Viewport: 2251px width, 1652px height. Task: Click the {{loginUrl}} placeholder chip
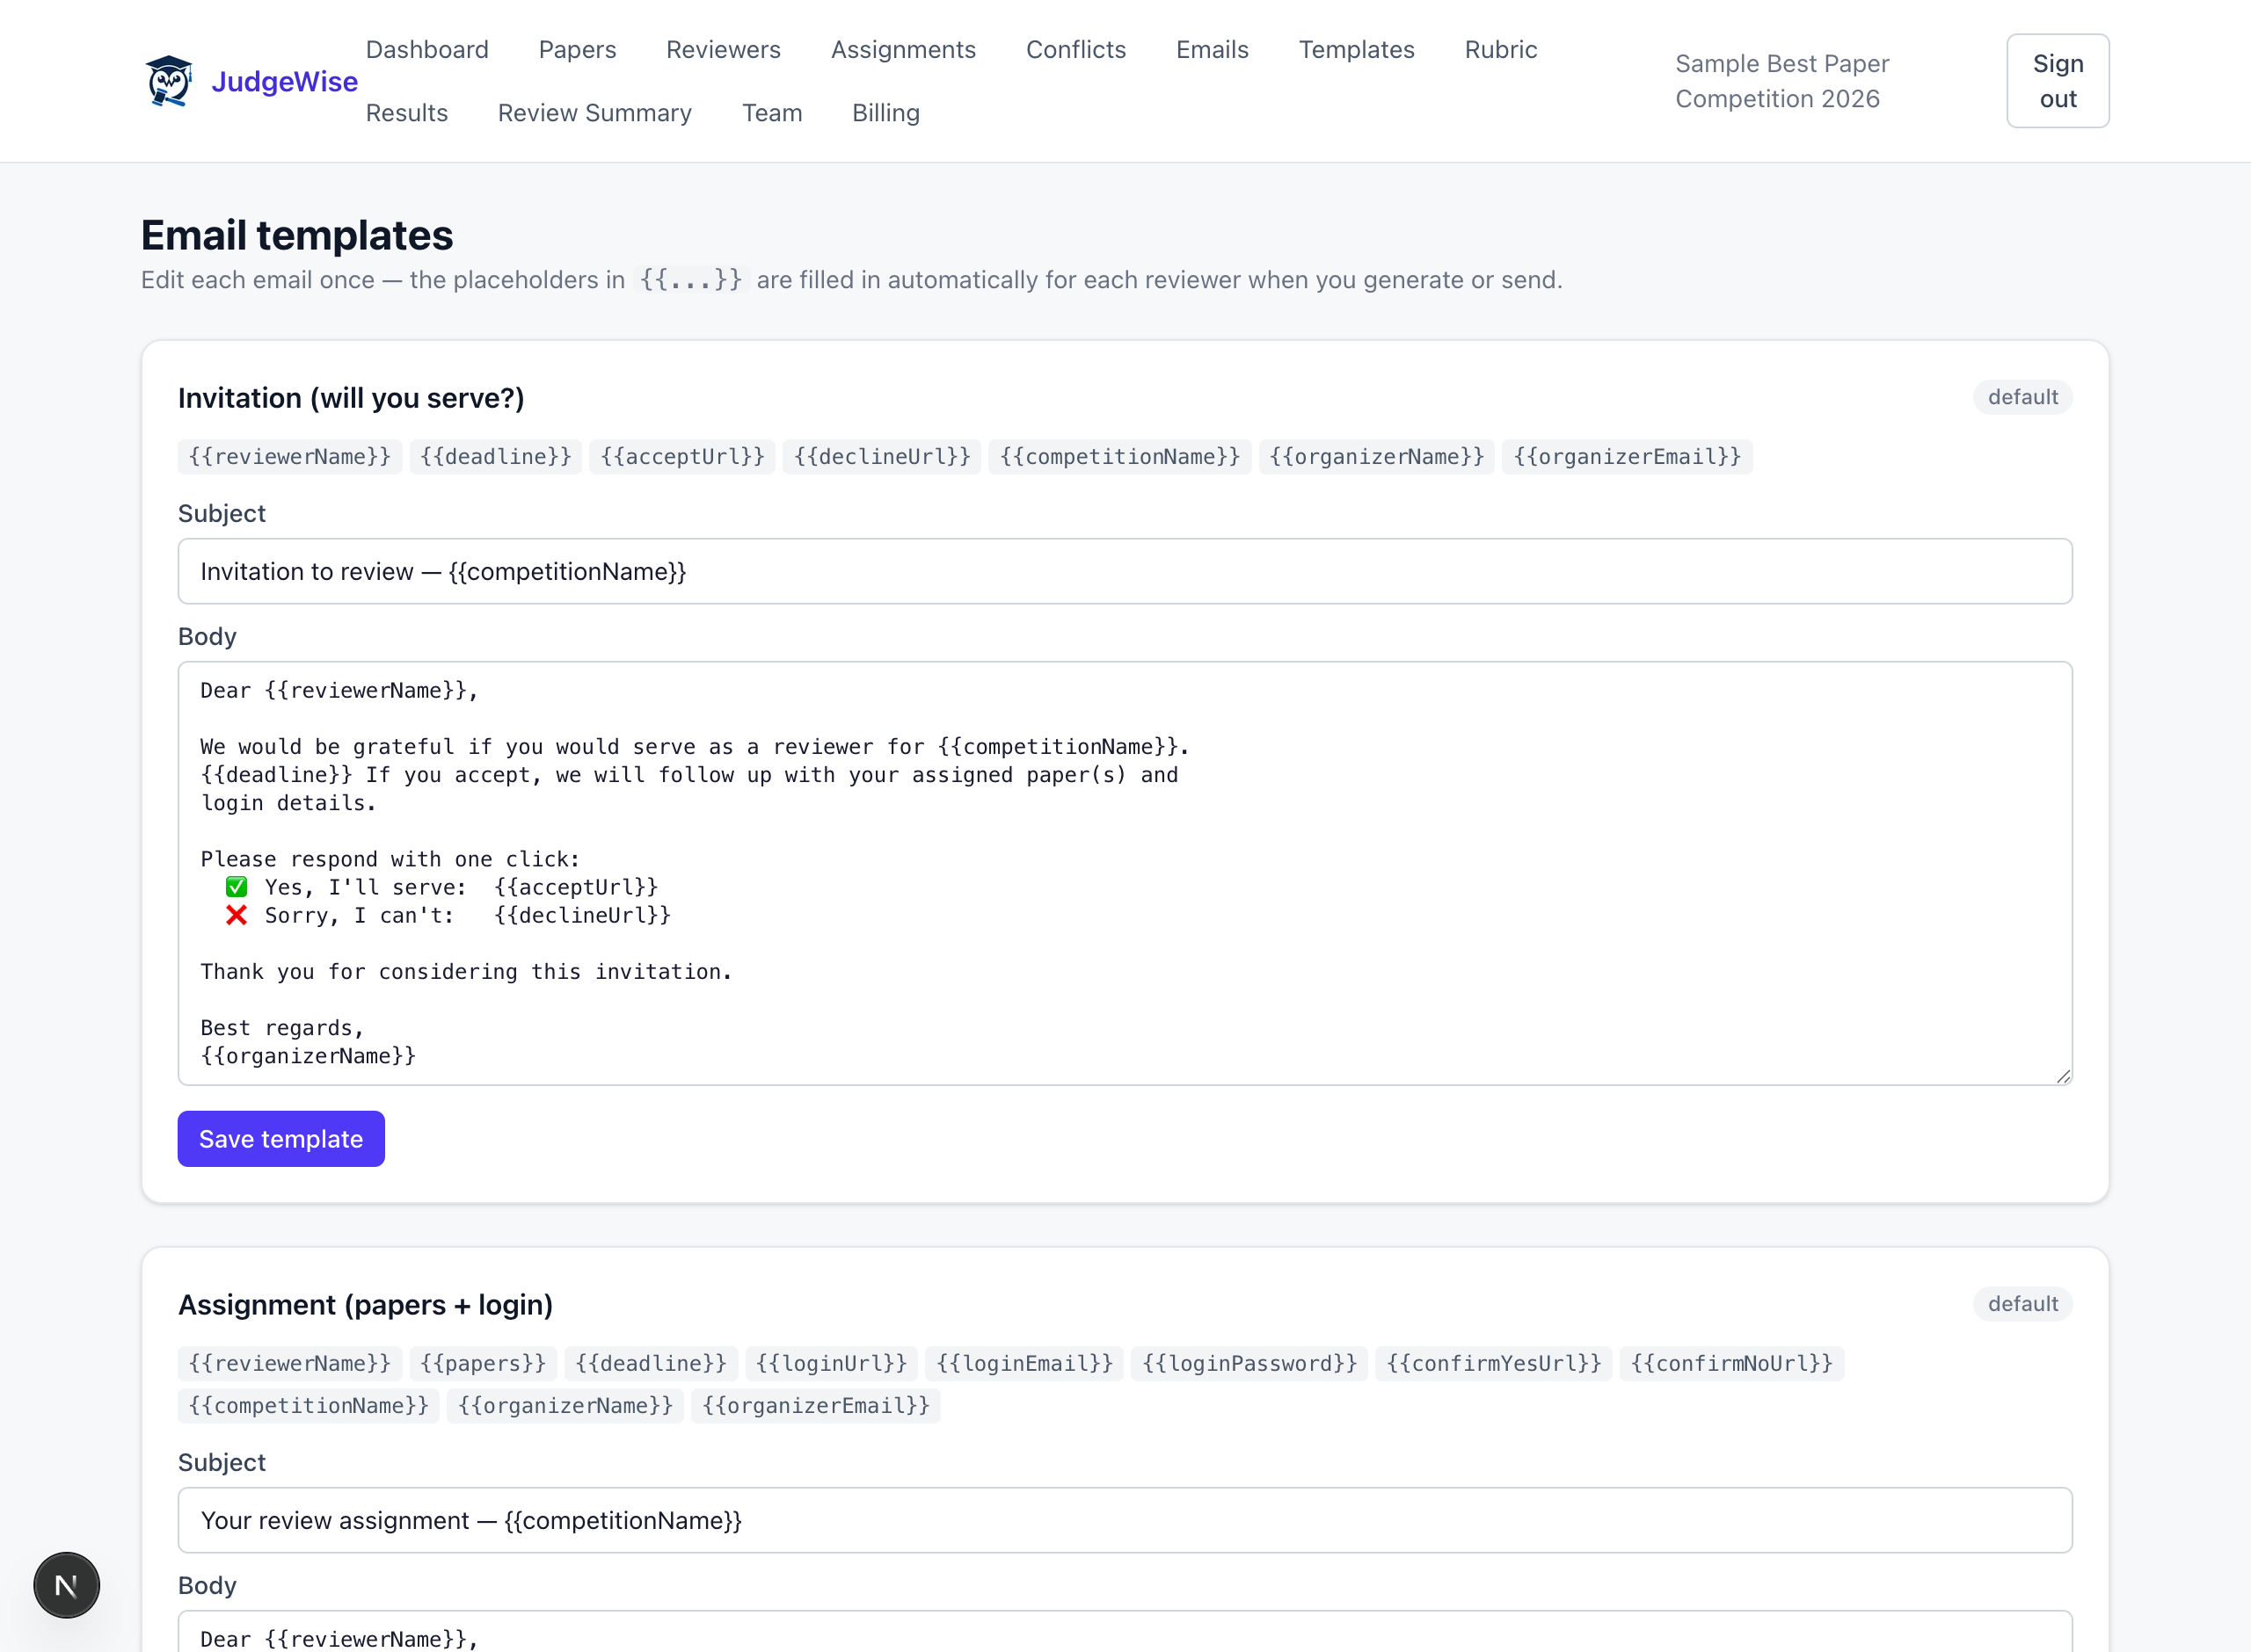[x=831, y=1363]
